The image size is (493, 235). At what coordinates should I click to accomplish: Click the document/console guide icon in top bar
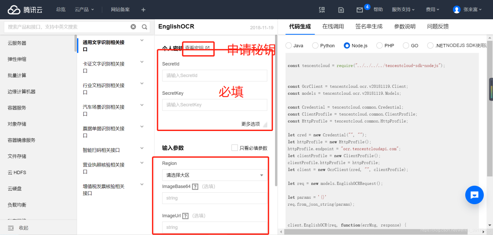point(342,9)
